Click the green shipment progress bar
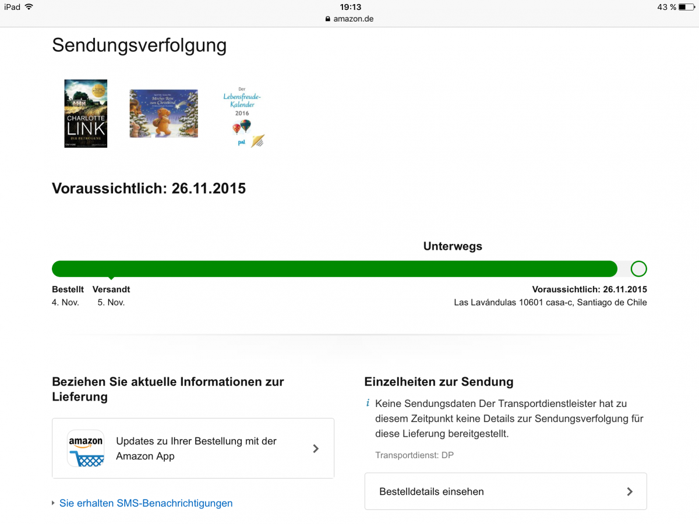699x524 pixels. (334, 268)
